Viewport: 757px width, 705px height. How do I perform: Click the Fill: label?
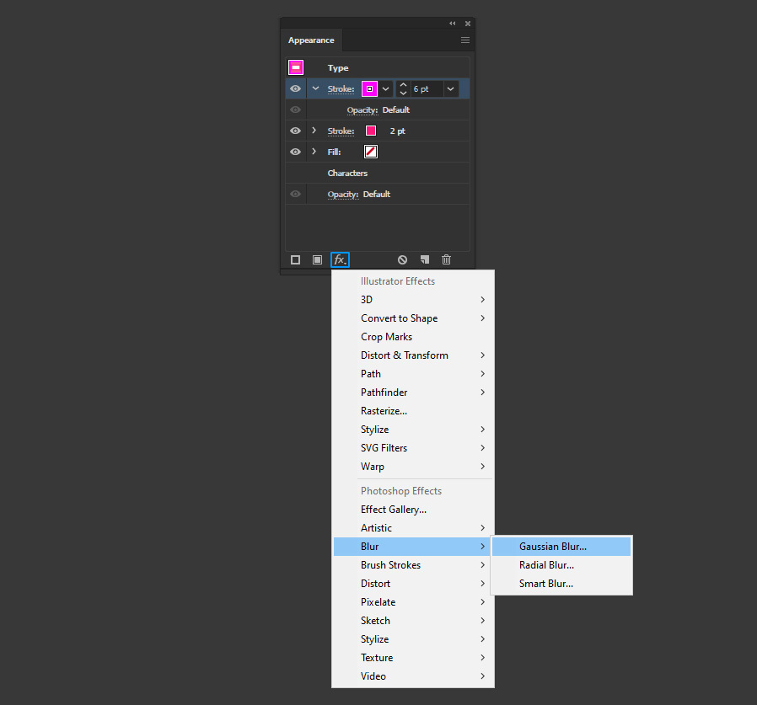(334, 152)
